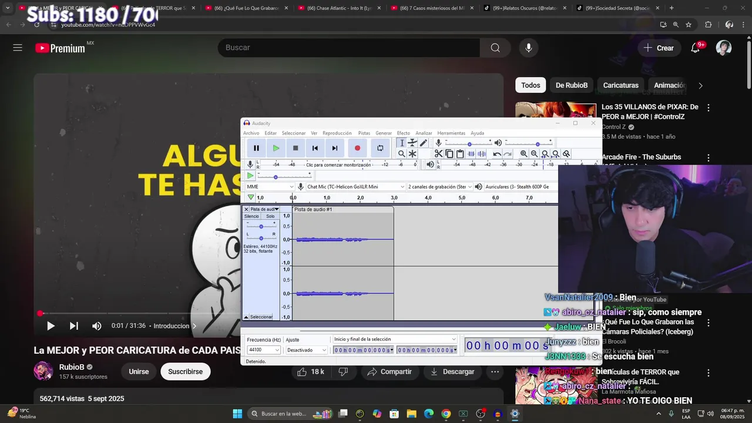Pause playback in Audacity
This screenshot has width=752, height=423.
click(256, 148)
